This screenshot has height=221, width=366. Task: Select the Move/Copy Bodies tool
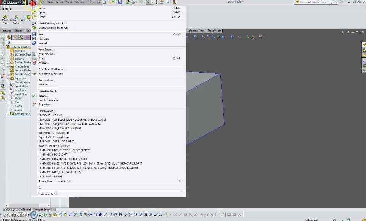[16, 19]
